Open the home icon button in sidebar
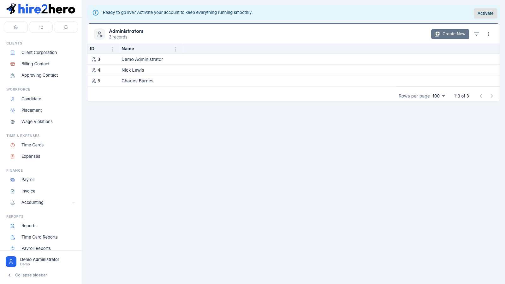This screenshot has width=505, height=284. 16,27
